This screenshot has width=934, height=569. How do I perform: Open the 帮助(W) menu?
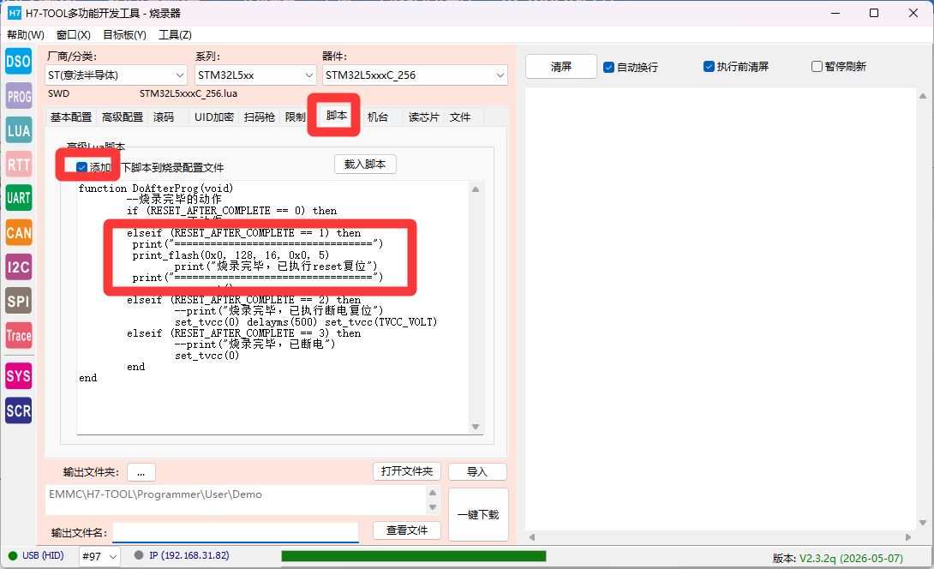coord(26,34)
